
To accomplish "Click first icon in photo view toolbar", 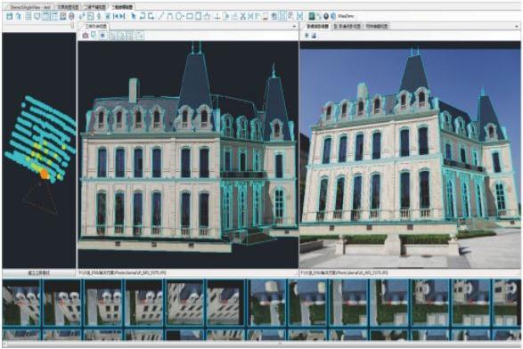I will tap(306, 35).
